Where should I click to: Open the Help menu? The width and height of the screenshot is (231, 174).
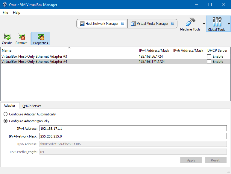click(16, 13)
